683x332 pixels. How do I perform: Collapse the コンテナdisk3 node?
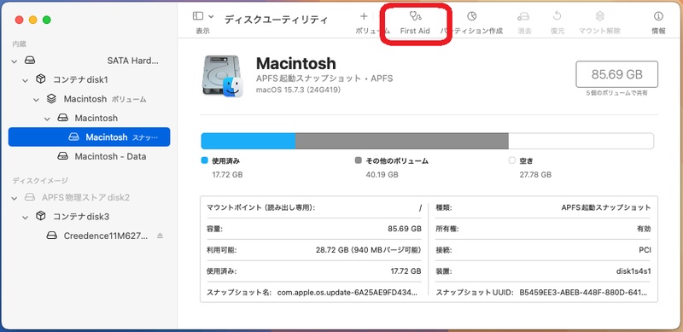pyautogui.click(x=26, y=217)
